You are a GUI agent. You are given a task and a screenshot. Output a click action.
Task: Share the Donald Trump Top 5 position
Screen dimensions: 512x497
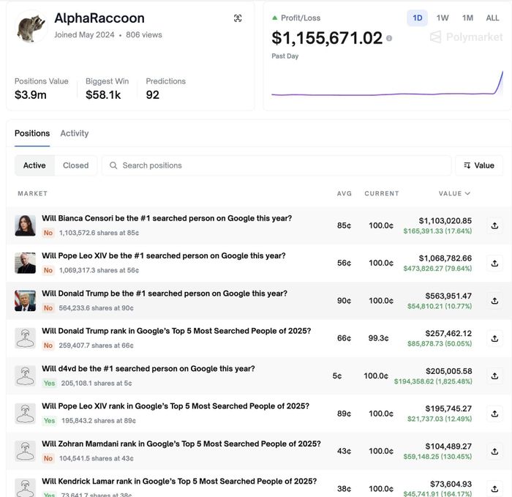pyautogui.click(x=494, y=338)
